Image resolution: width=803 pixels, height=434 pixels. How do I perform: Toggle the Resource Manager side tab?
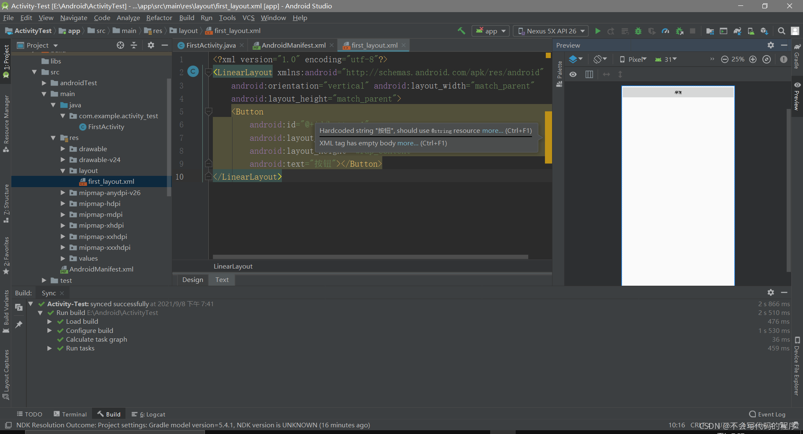point(6,124)
